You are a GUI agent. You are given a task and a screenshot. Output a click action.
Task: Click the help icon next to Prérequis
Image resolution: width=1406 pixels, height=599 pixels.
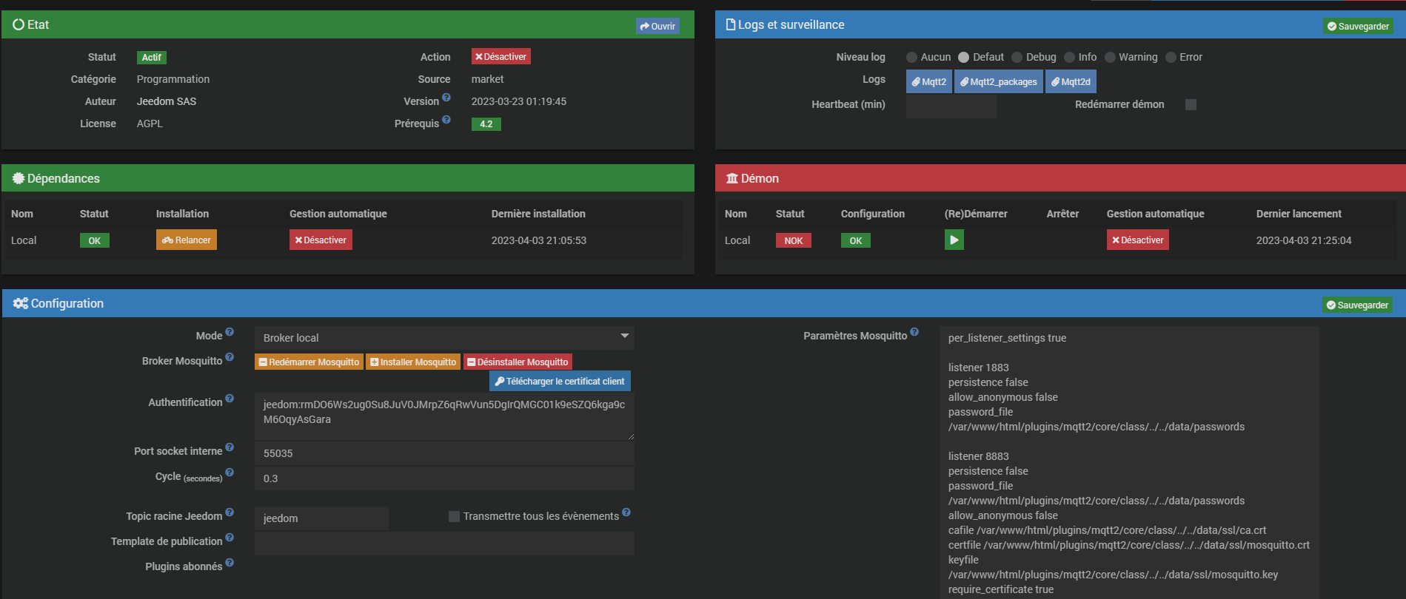[x=446, y=120]
